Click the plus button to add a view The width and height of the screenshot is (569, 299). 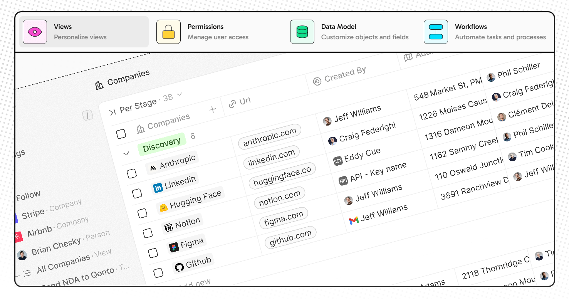coord(212,110)
